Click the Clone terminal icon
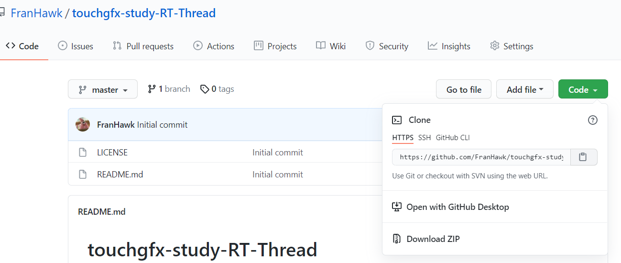 point(397,120)
